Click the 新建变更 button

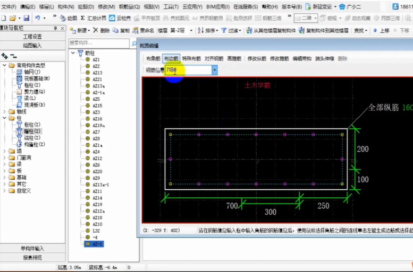pyautogui.click(x=321, y=7)
